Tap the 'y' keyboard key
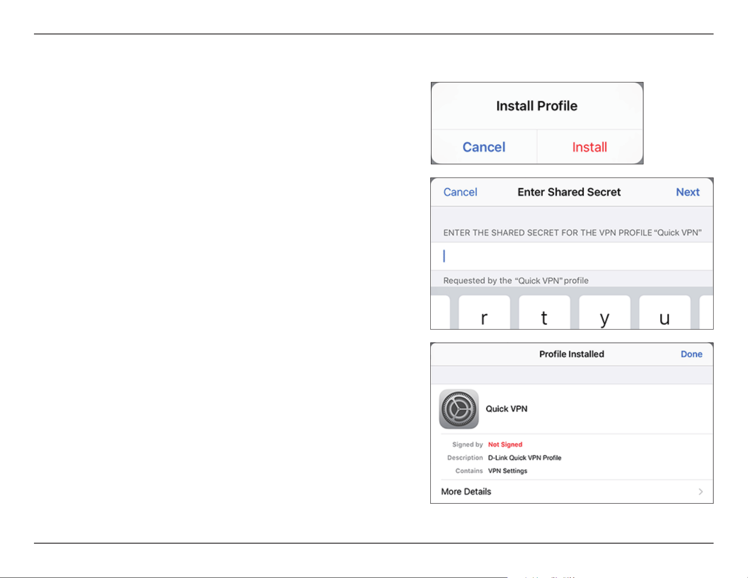748x578 pixels. [x=604, y=313]
